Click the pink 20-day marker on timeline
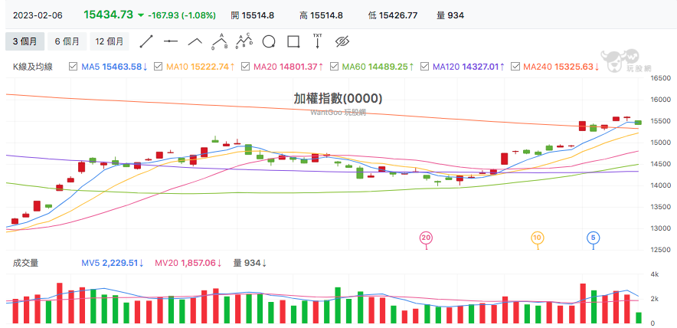The height and width of the screenshot is (328, 677). click(426, 238)
